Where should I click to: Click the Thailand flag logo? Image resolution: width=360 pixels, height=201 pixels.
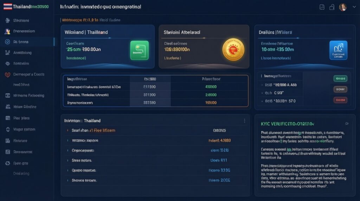(x=8, y=7)
